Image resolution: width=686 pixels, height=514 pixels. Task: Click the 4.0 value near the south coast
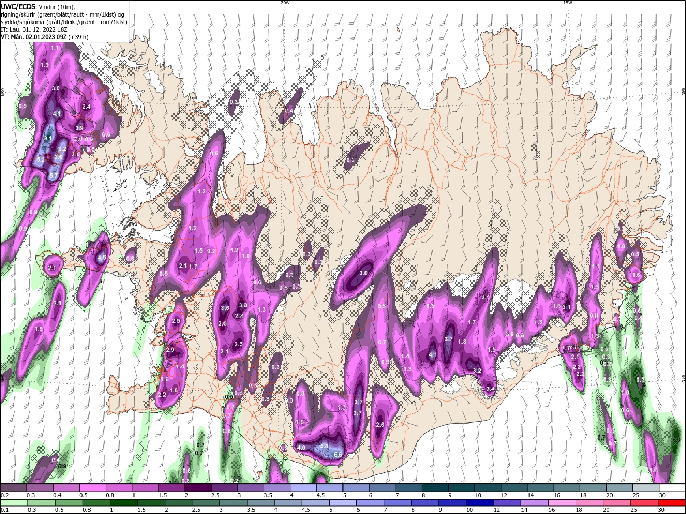tap(301, 448)
